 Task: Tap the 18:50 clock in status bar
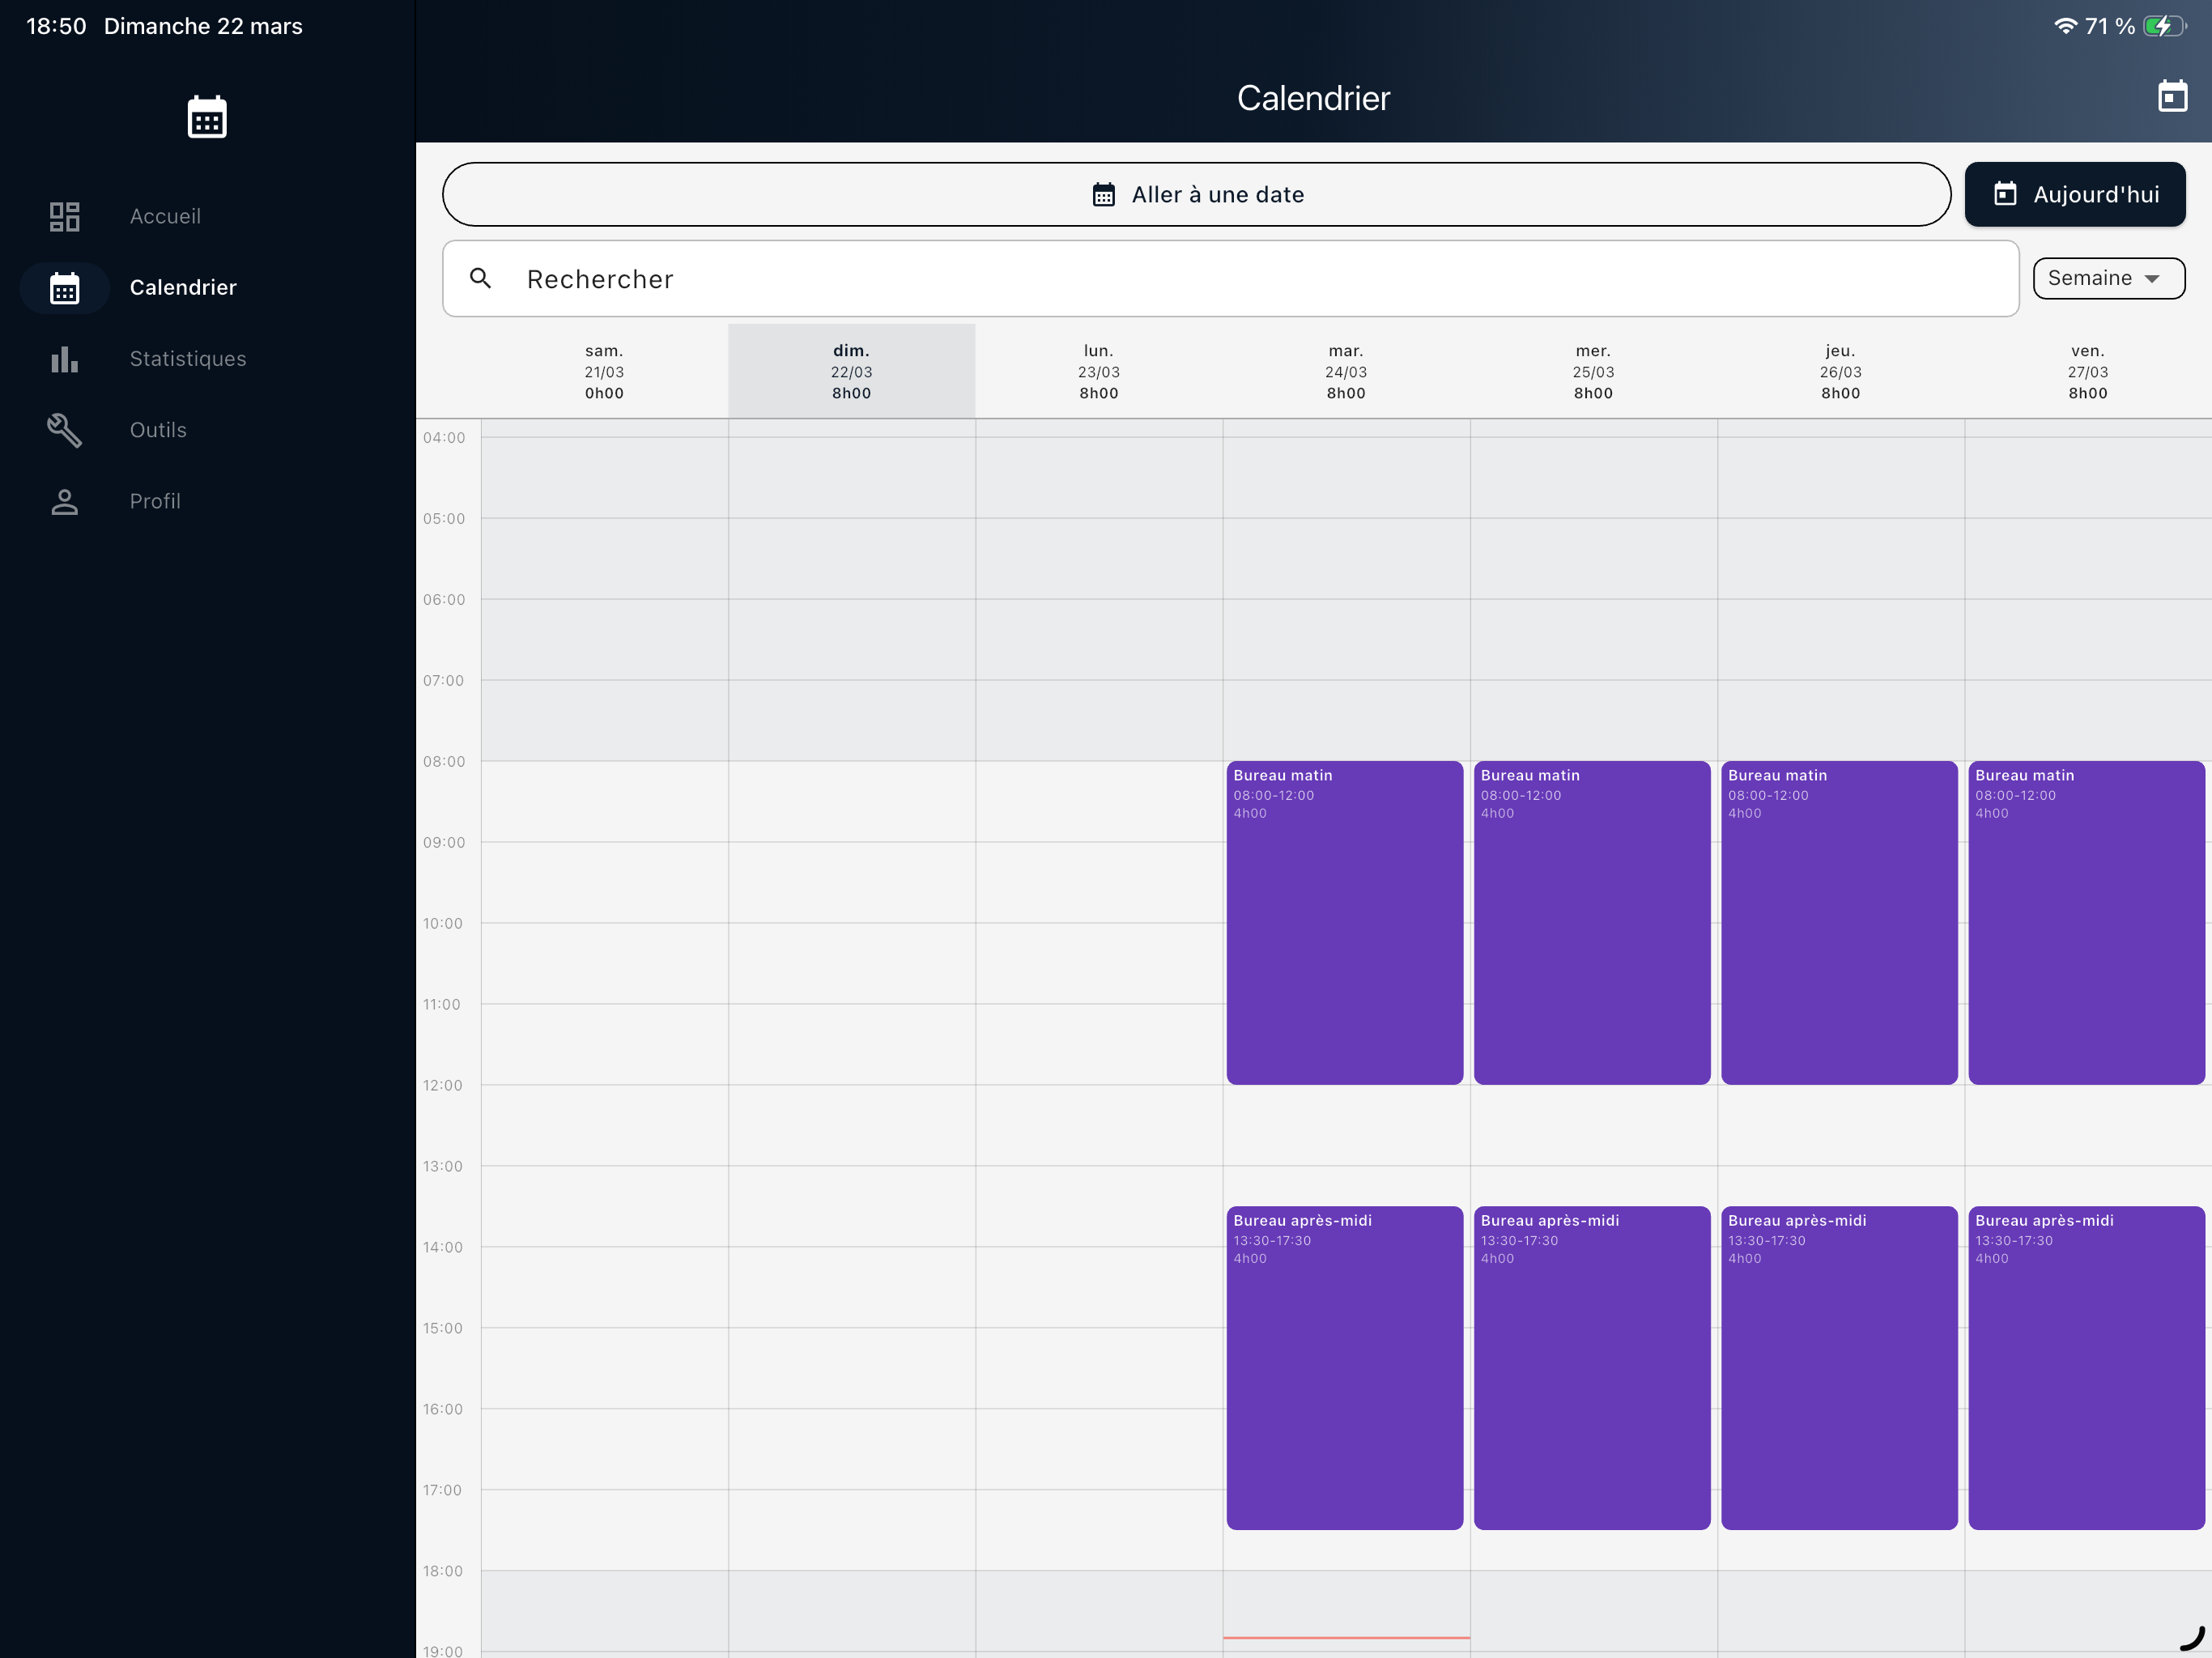click(56, 26)
